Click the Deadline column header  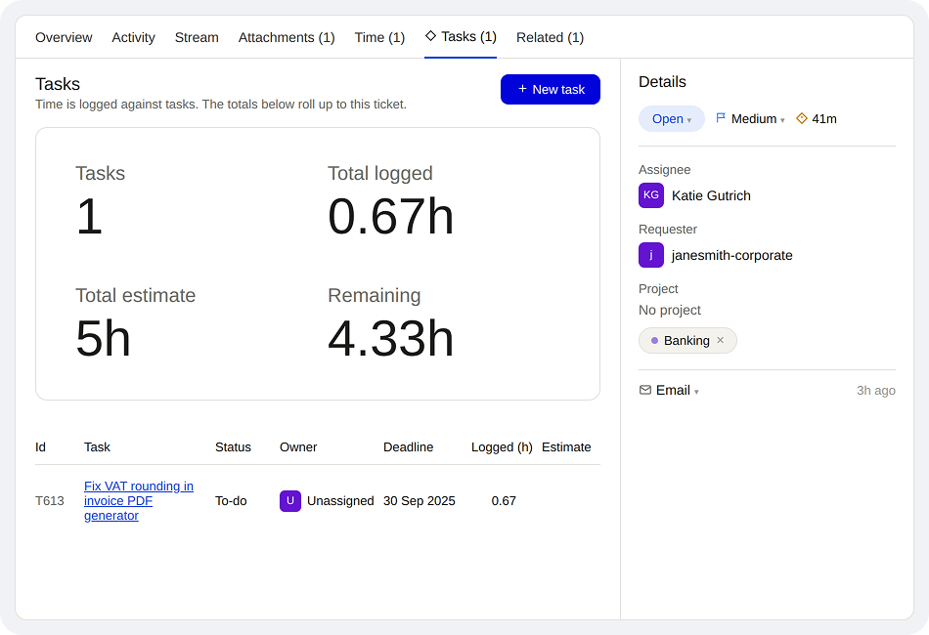point(408,447)
